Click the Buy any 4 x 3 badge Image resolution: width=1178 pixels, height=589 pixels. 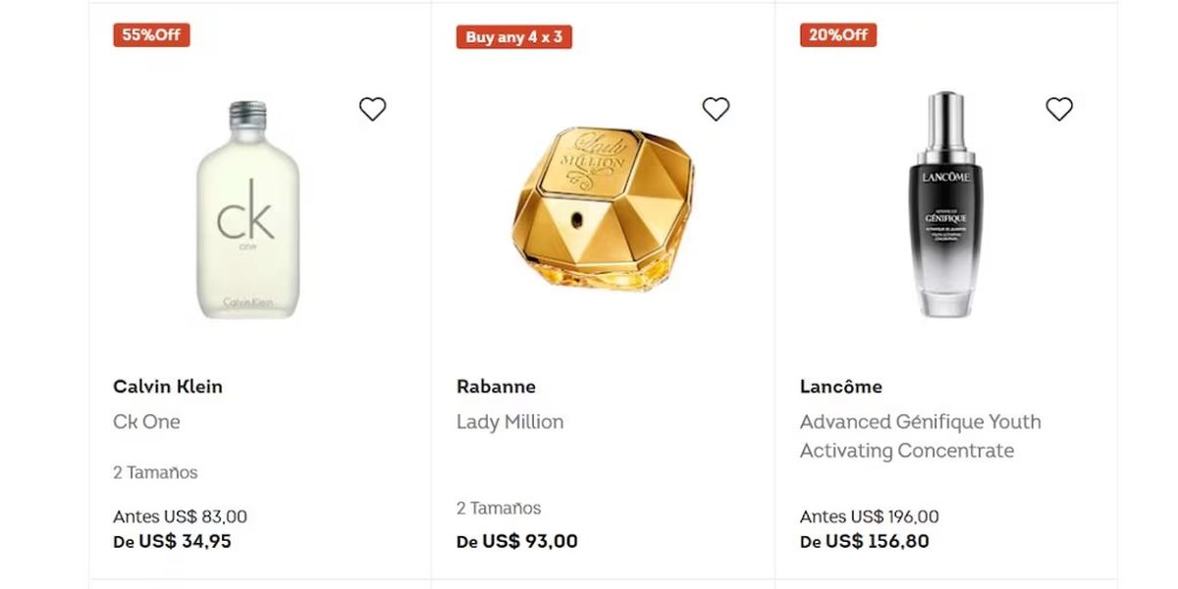[x=513, y=37]
